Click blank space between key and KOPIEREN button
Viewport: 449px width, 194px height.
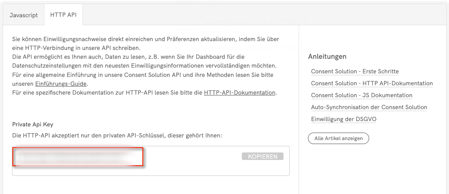pos(193,157)
